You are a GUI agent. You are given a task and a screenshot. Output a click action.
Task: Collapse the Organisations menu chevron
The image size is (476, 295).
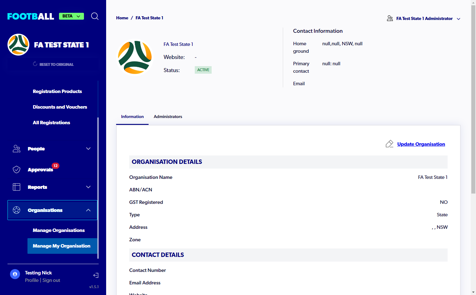click(88, 210)
